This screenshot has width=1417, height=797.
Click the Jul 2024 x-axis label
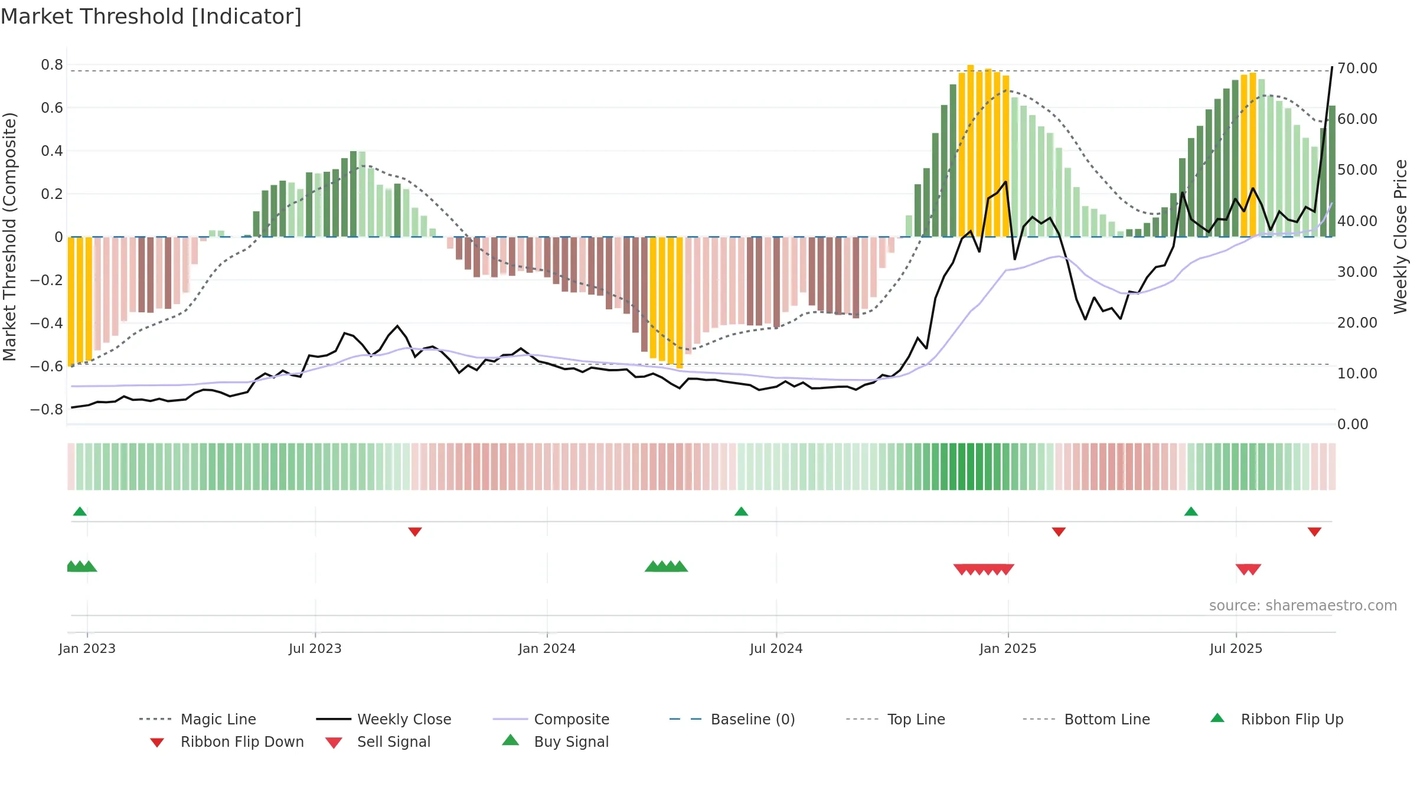tap(776, 649)
